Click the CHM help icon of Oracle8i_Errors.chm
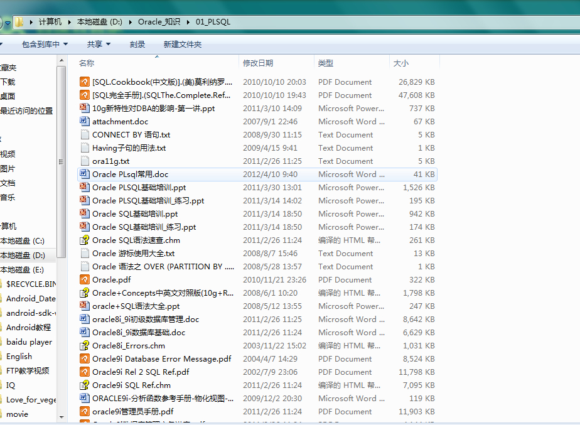Image resolution: width=580 pixels, height=425 pixels. [85, 345]
